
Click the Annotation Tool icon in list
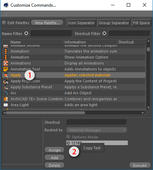pyautogui.click(x=6, y=69)
